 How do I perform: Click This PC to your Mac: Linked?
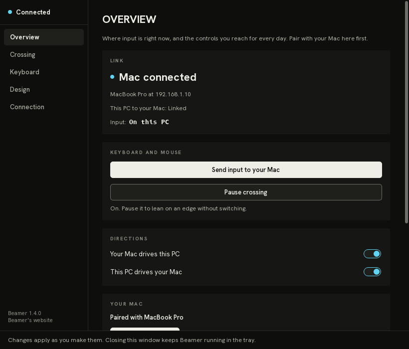149,108
